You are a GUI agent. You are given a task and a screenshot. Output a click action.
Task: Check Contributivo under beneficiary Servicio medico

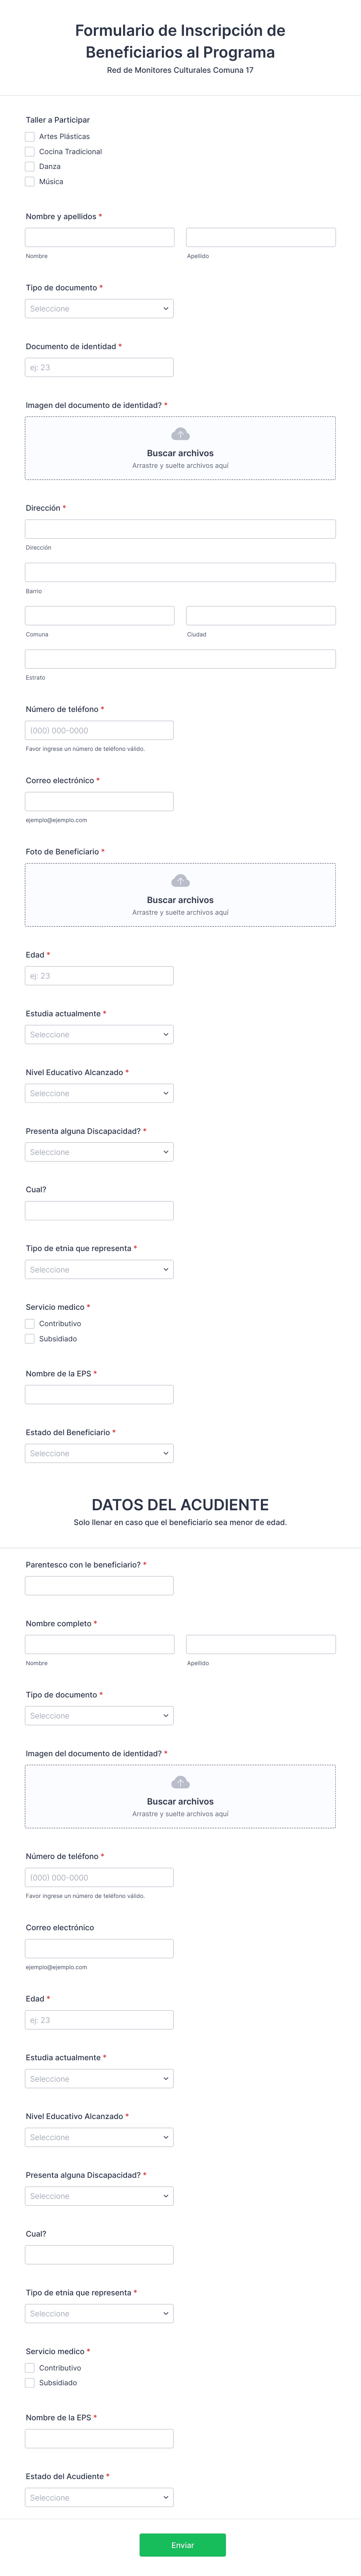click(x=30, y=1323)
